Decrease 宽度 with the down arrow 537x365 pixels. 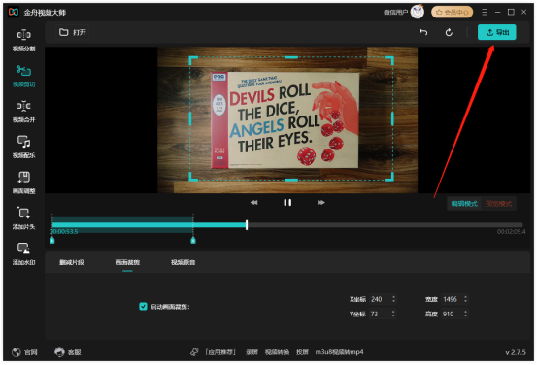pos(465,302)
